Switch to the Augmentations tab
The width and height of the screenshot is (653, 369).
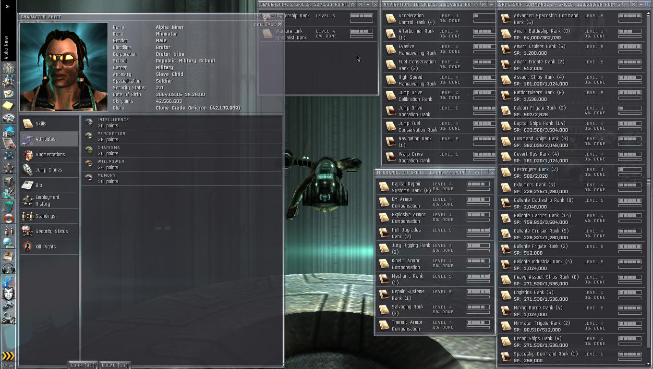[x=49, y=154]
